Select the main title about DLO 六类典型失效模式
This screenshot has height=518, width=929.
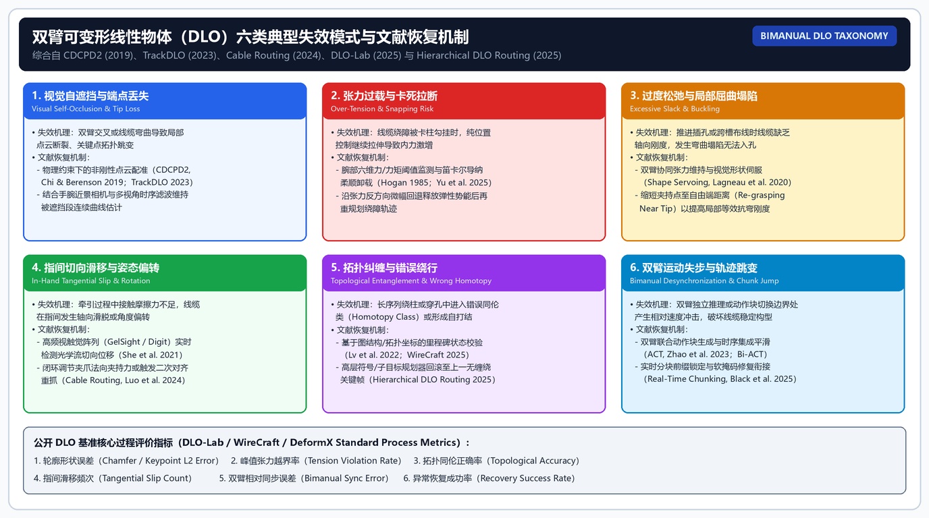click(250, 36)
